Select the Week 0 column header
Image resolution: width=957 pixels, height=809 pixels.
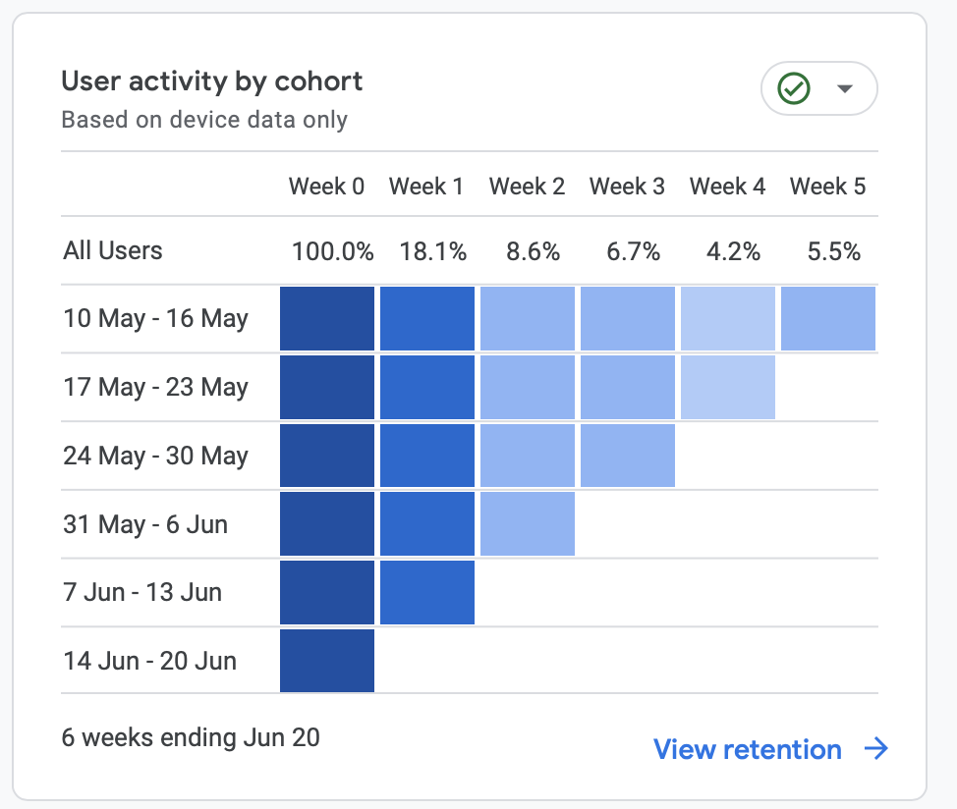point(326,186)
